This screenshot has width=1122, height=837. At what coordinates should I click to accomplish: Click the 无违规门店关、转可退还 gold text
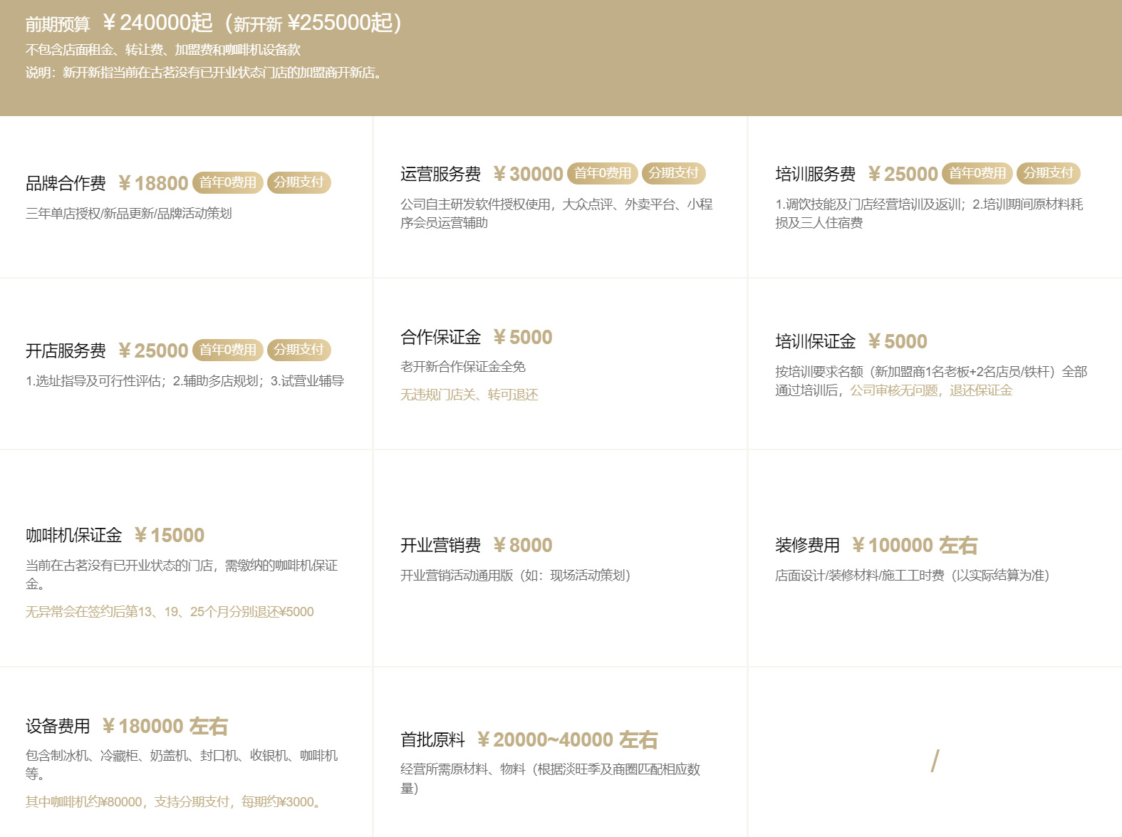469,395
